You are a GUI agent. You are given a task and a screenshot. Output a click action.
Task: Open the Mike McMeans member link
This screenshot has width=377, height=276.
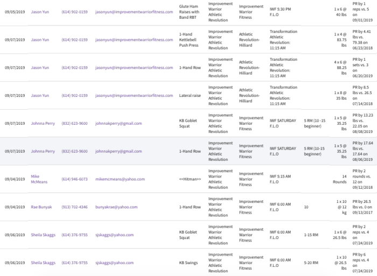tap(39, 179)
